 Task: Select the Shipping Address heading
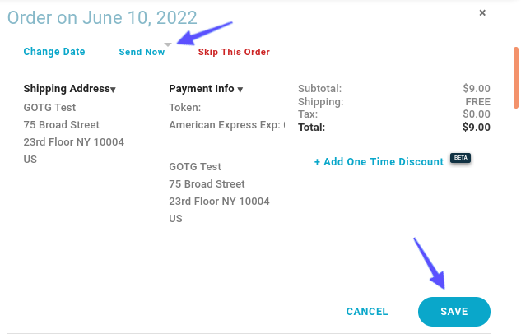[x=67, y=89]
